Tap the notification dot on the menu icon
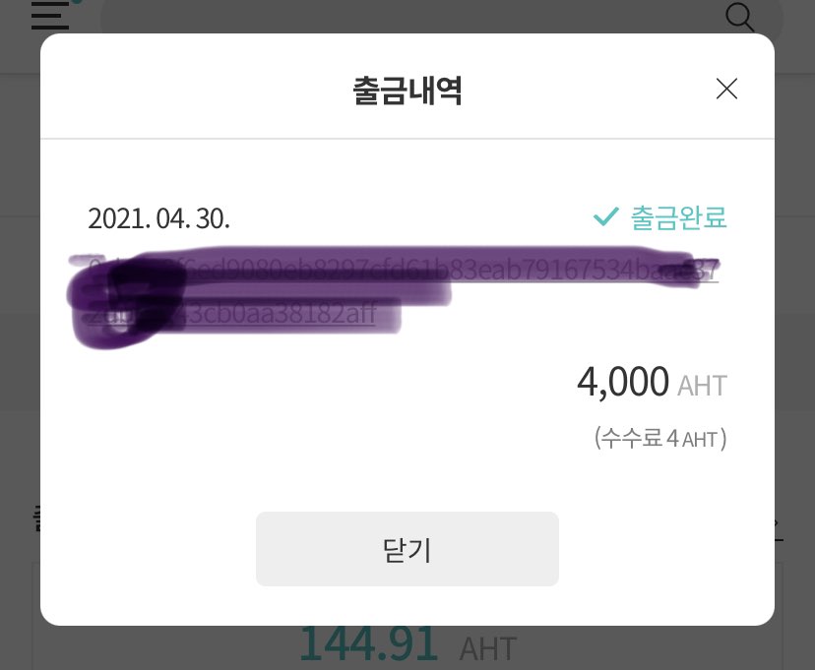The height and width of the screenshot is (670, 815). [x=75, y=4]
